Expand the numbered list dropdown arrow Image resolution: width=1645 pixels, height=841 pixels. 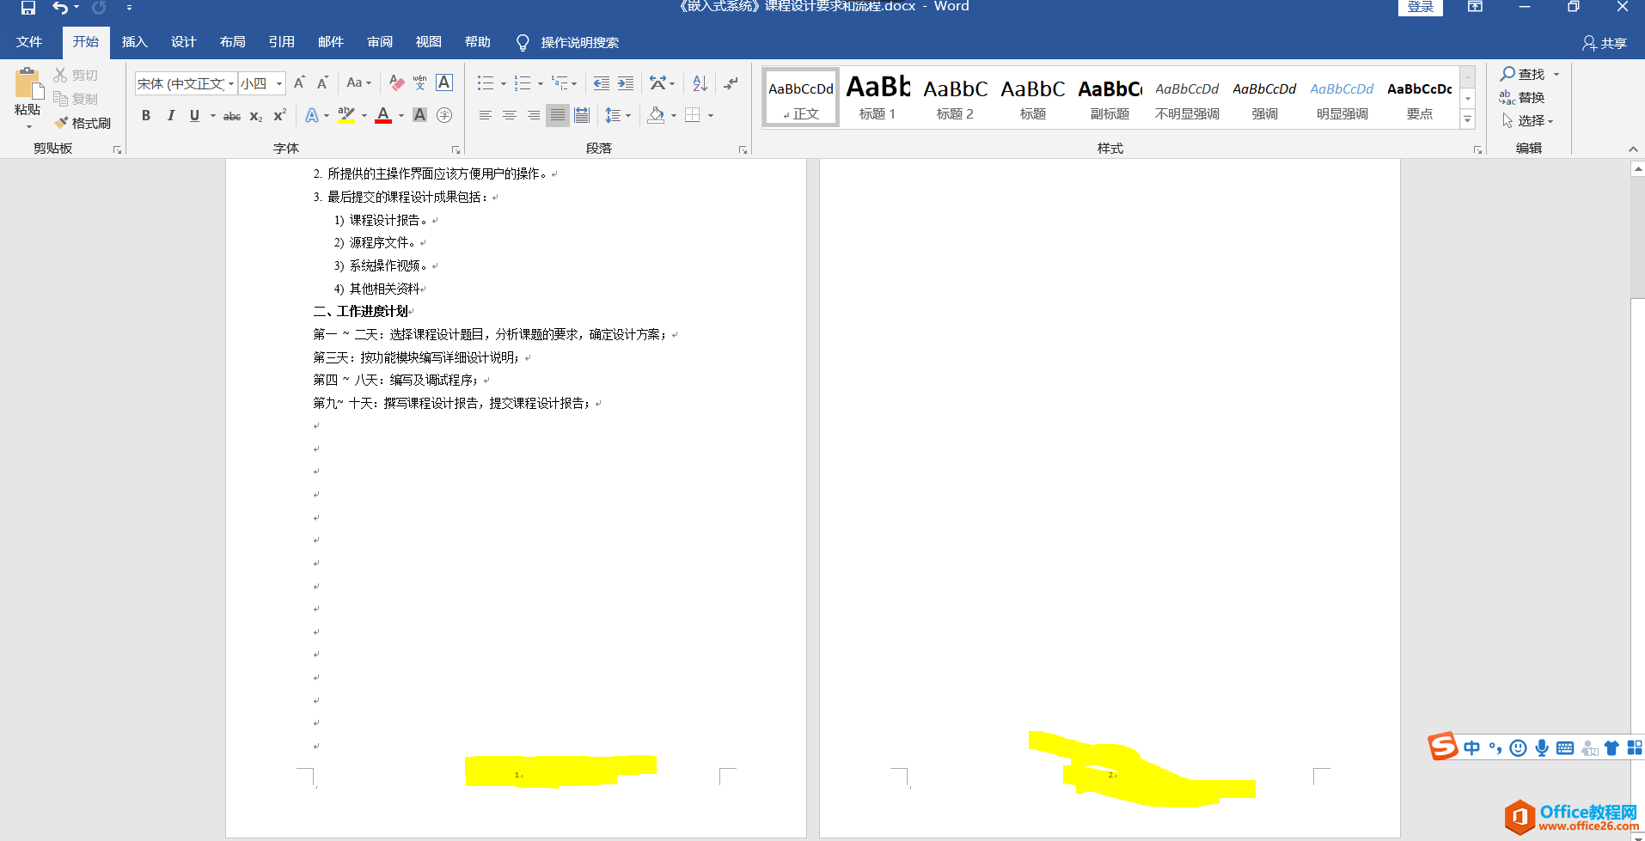pos(540,83)
